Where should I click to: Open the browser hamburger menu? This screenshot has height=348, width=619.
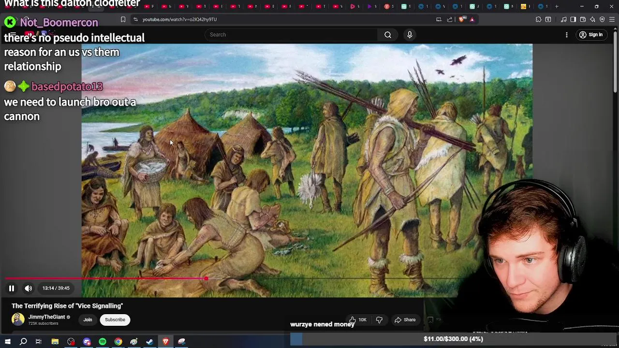[x=612, y=19]
